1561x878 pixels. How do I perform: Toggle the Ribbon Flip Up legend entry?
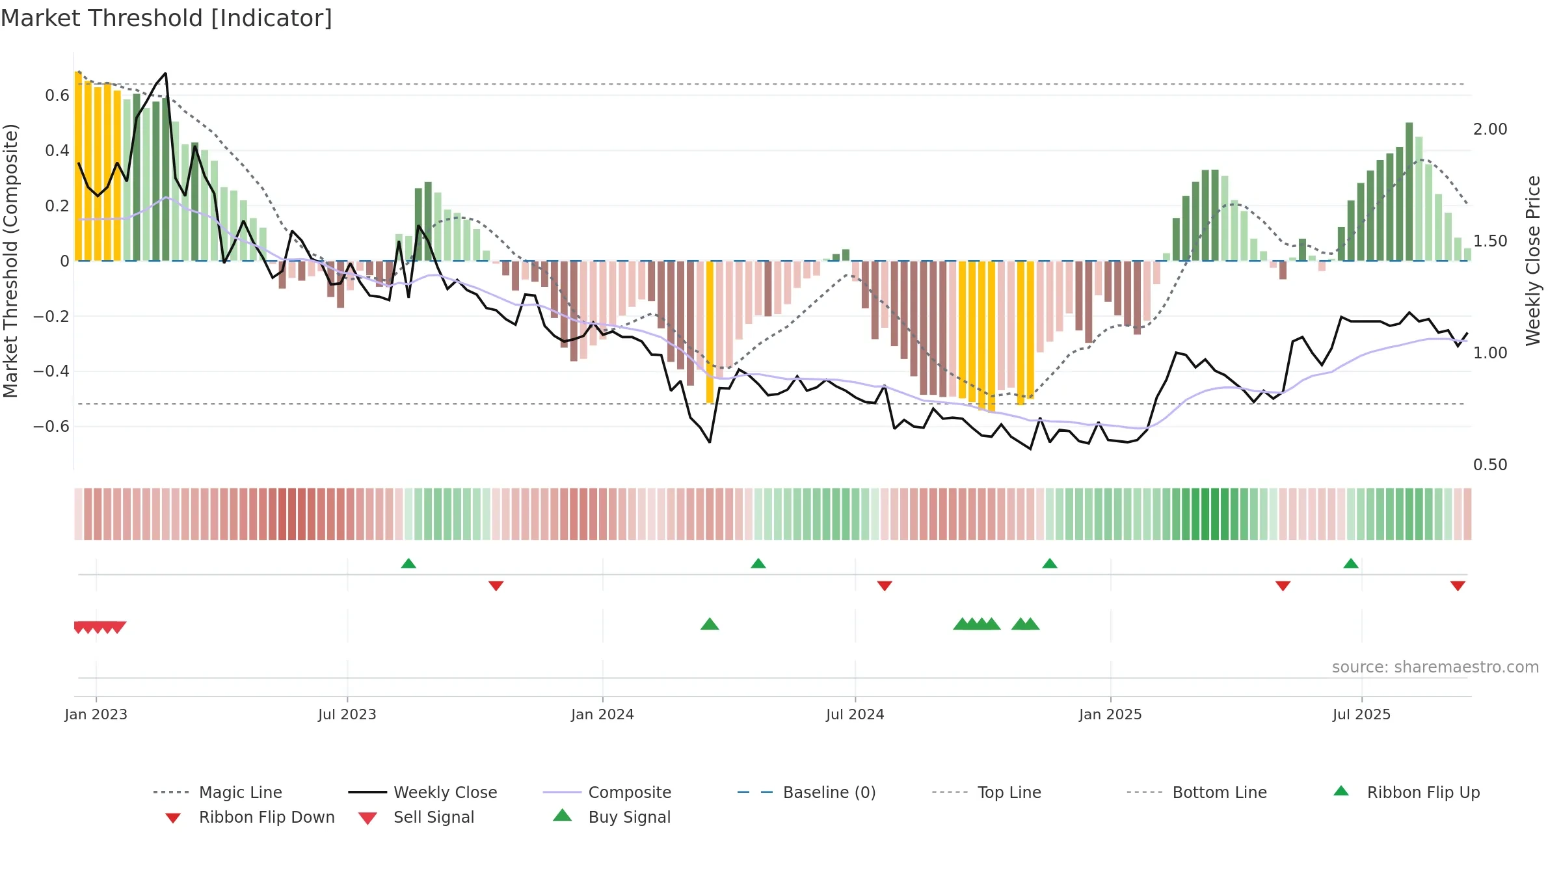(x=1406, y=792)
